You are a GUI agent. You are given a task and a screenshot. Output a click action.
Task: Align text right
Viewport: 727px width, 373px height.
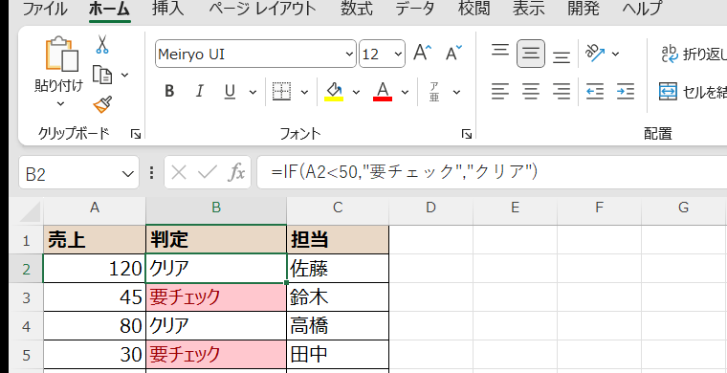click(x=562, y=91)
